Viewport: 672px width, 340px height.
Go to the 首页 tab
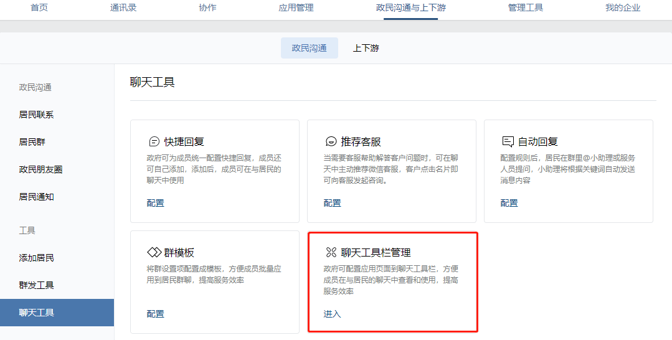pyautogui.click(x=39, y=7)
